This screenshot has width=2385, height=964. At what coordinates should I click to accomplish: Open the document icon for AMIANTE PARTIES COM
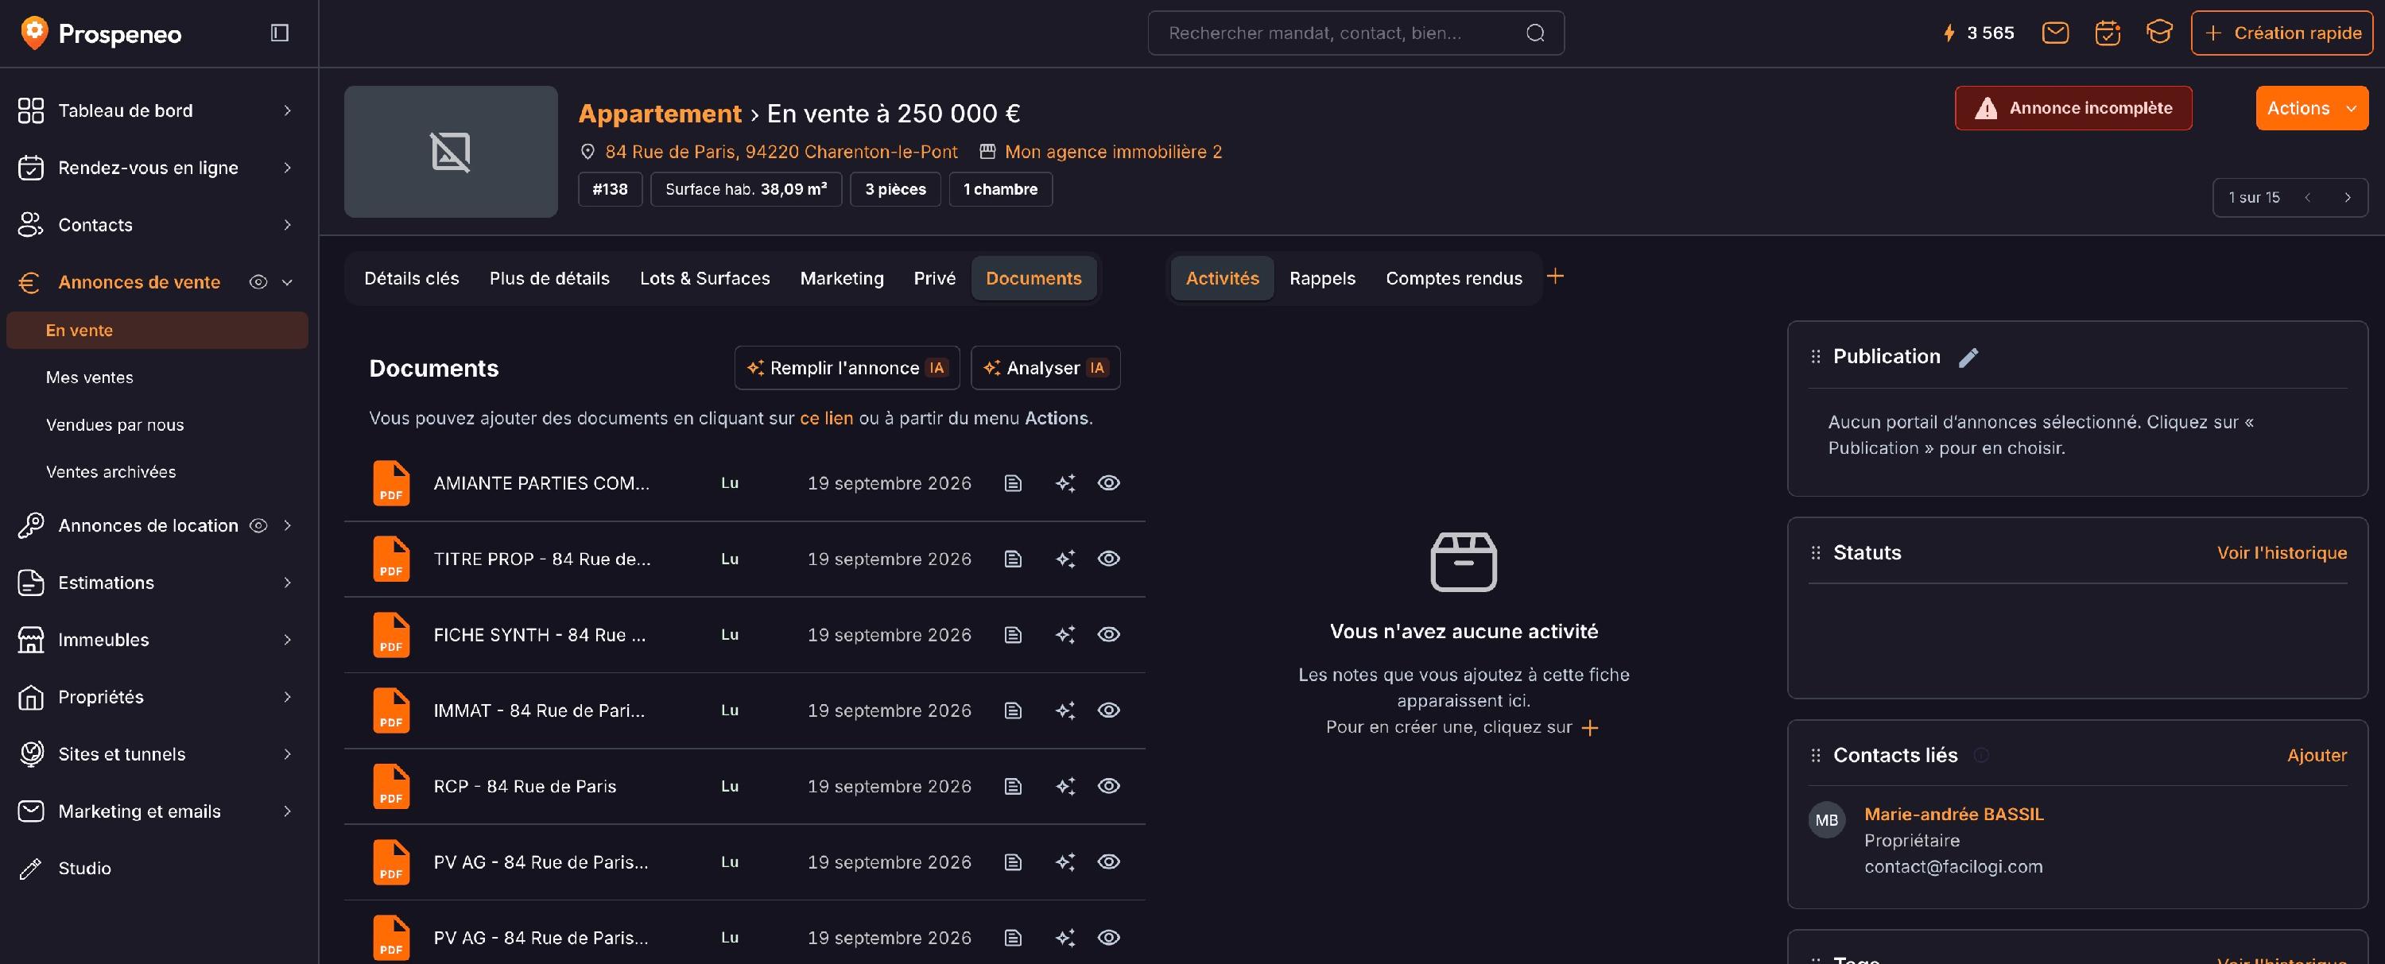coord(1013,483)
